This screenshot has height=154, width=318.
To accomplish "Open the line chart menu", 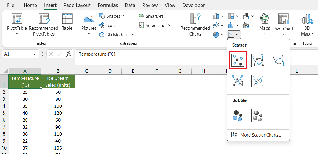I will click(218, 26).
